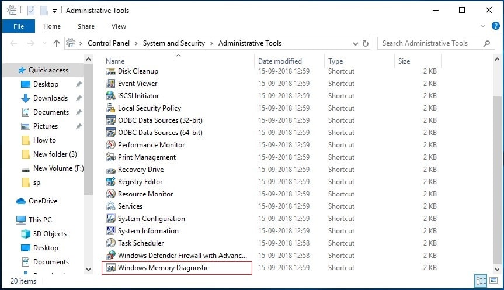Image resolution: width=504 pixels, height=290 pixels.
Task: Click the Properties quick access toolbar icon
Action: [x=31, y=11]
